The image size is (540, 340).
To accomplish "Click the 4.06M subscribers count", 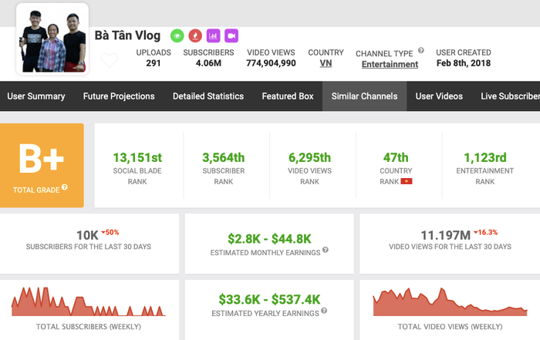I will pyautogui.click(x=208, y=63).
